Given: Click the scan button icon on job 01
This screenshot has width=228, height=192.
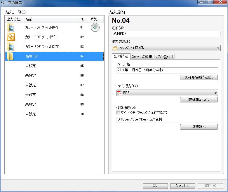Looking at the screenshot, I should (95, 27).
